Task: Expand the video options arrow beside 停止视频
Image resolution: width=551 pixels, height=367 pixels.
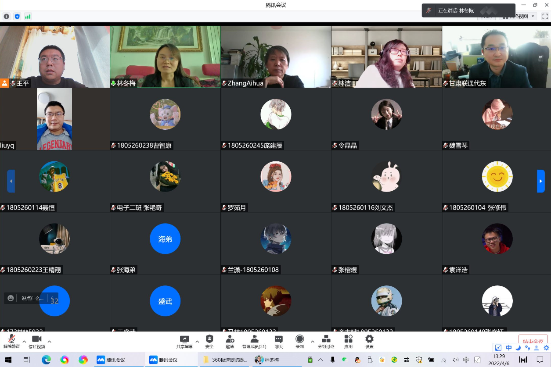Action: (x=49, y=342)
